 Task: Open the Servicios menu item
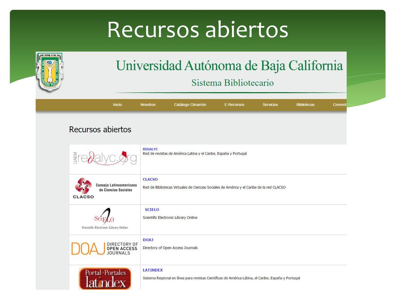[270, 105]
